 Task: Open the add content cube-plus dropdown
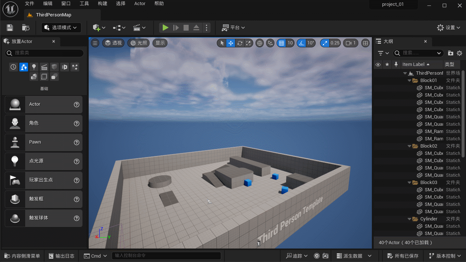99,28
